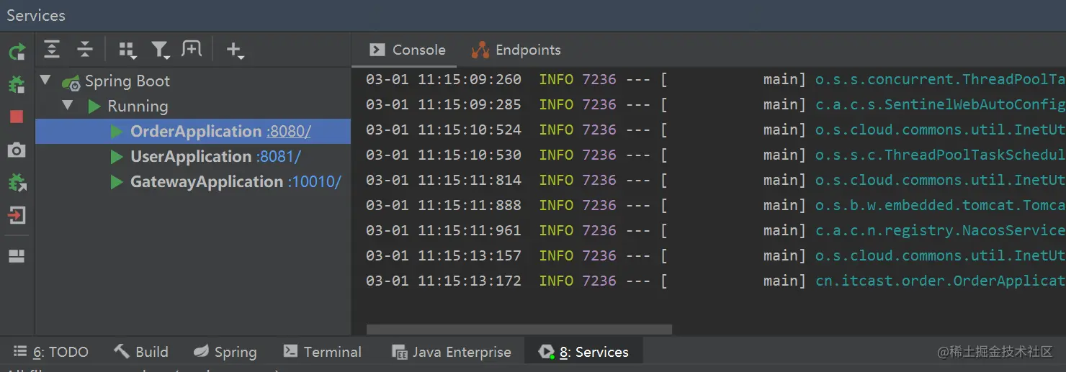
Task: Click the Spring Boot leaf icon
Action: 71,82
